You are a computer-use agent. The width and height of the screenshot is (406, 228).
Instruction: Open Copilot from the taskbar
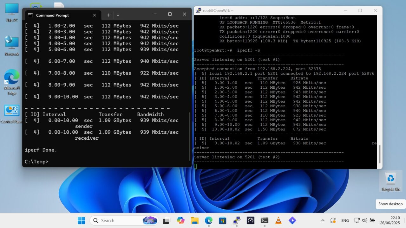pos(180,220)
